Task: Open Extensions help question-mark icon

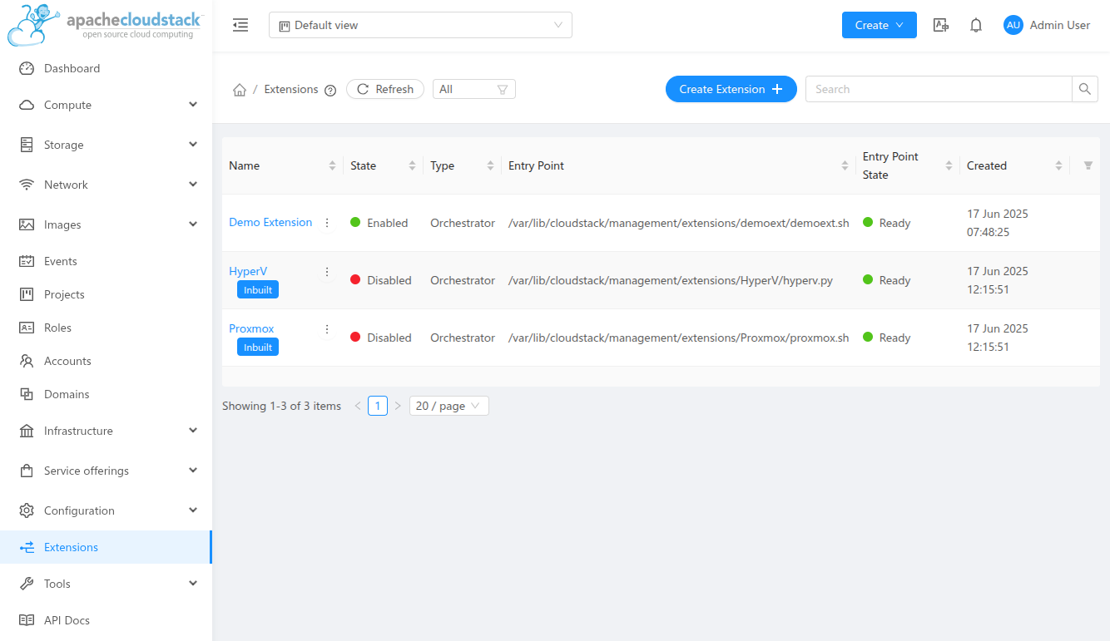Action: coord(330,91)
